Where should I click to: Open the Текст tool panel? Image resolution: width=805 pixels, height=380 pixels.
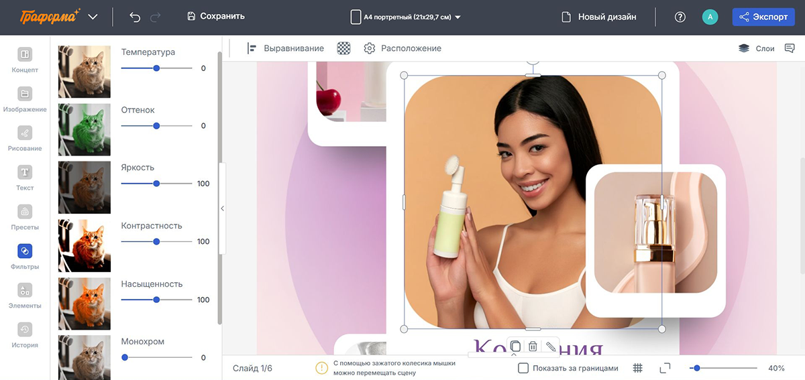[x=25, y=178]
